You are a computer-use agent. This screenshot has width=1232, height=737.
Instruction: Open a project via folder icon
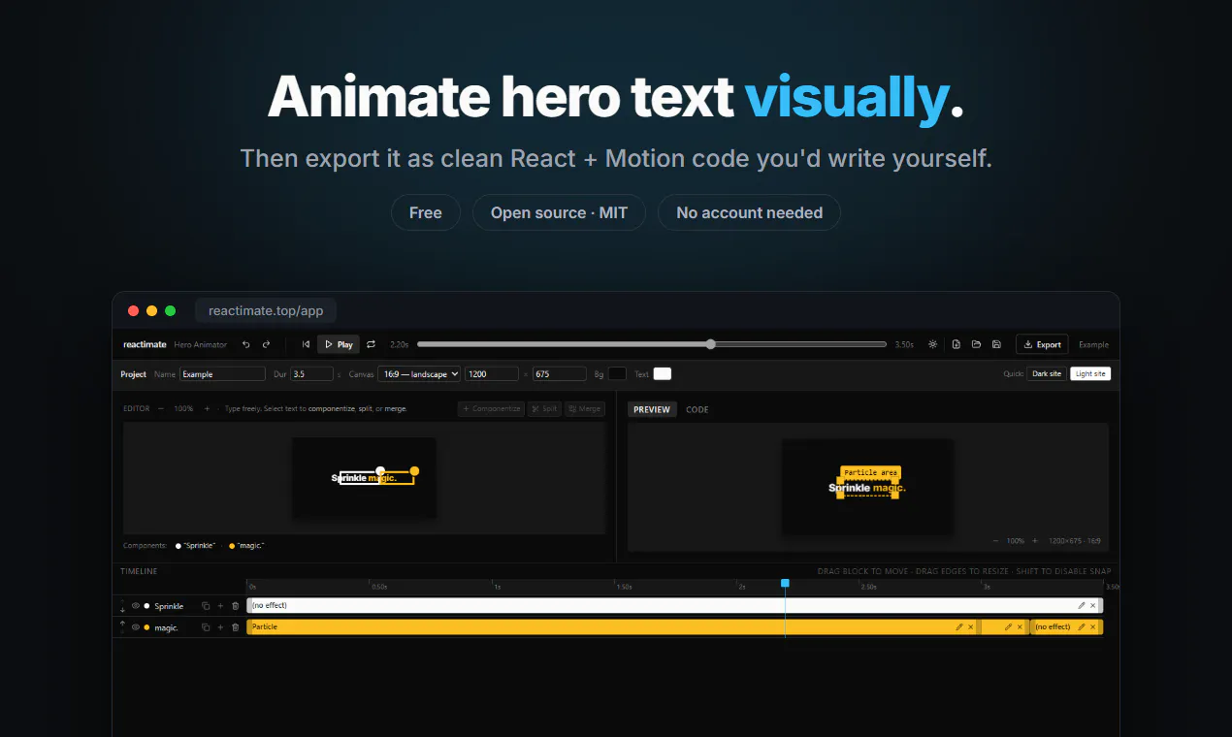976,344
